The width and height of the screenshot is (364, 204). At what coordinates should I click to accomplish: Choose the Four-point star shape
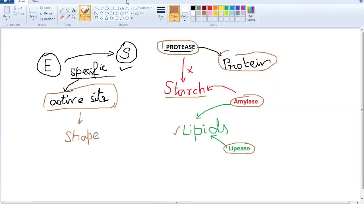click(x=102, y=18)
